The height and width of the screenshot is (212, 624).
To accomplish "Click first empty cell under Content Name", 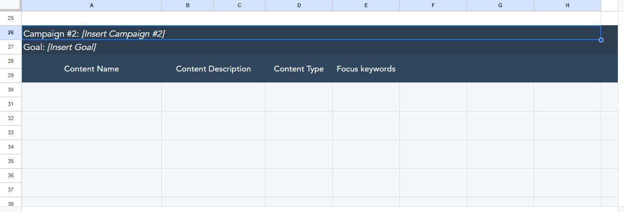I will [x=91, y=97].
